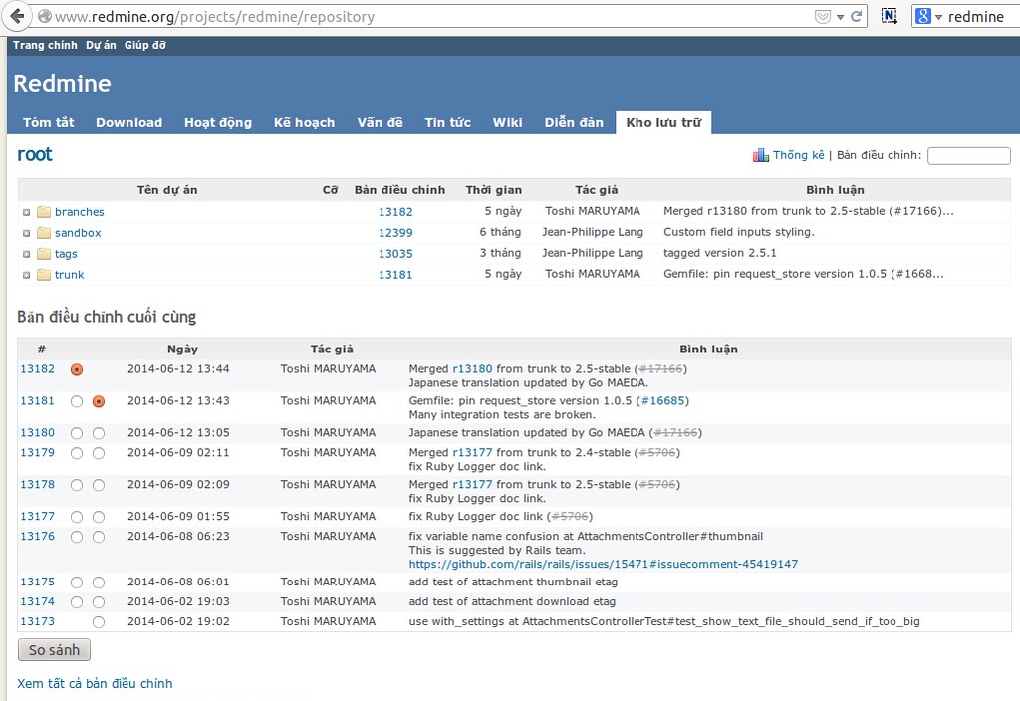Select right radio button for revision 13177

point(99,517)
